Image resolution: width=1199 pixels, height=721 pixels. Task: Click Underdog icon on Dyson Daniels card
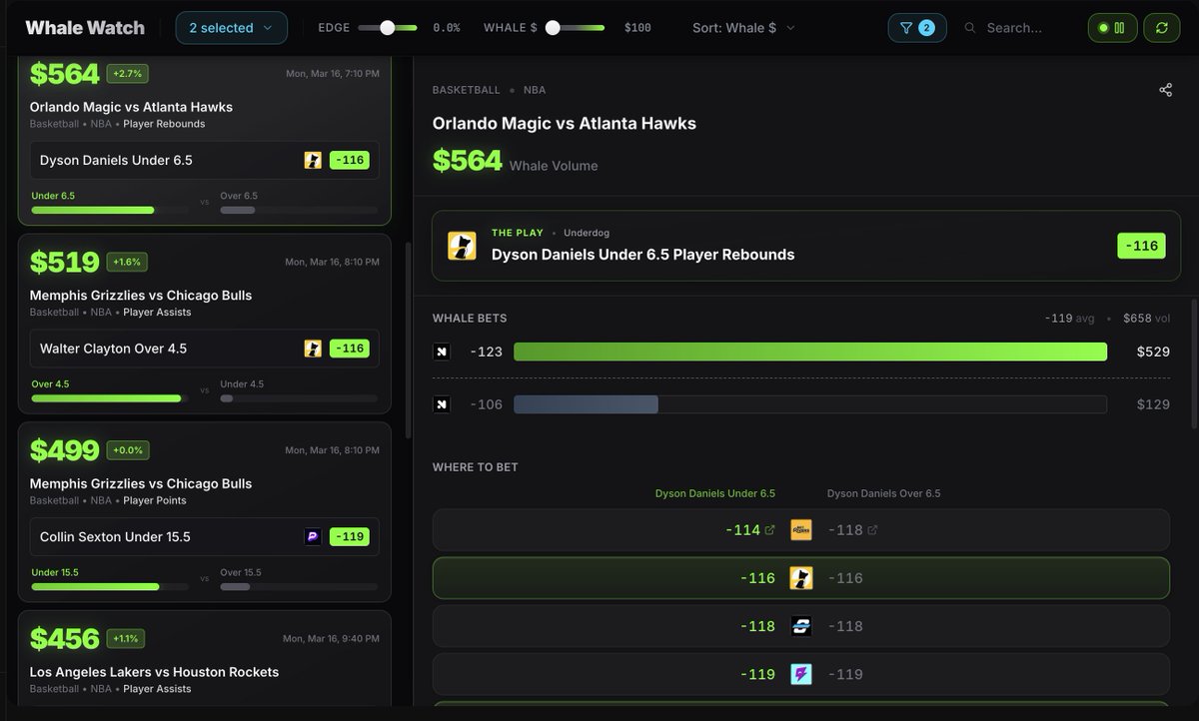click(313, 160)
